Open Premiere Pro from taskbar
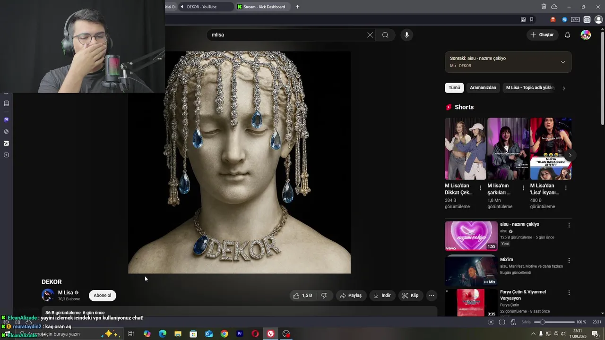This screenshot has width=605, height=340. [240, 334]
